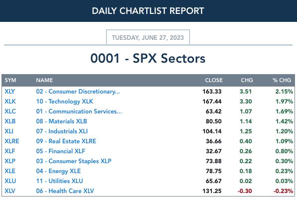Click the XLV symbol link
This screenshot has height=199, width=297.
pos(10,191)
